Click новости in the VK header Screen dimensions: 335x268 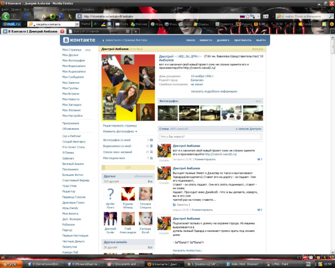[206, 40]
